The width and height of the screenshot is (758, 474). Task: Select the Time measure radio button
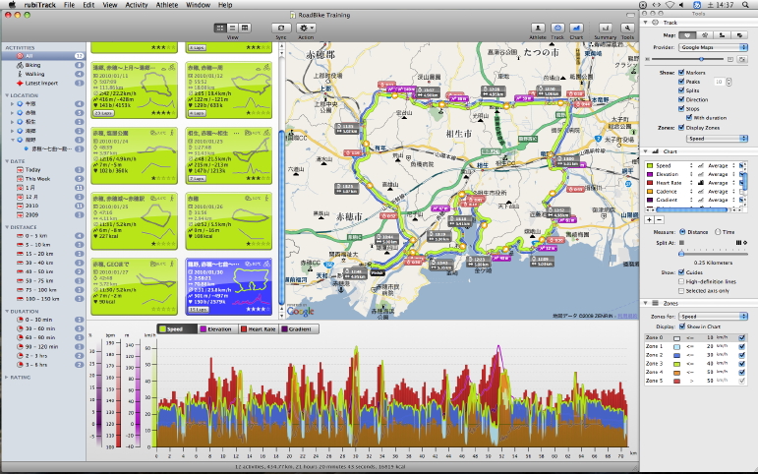[718, 232]
